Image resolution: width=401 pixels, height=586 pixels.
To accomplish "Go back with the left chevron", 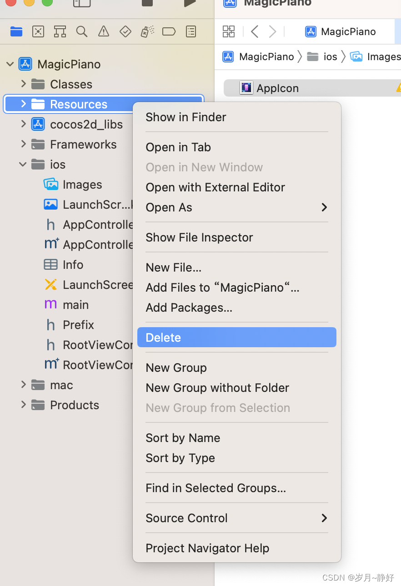I will click(x=255, y=31).
